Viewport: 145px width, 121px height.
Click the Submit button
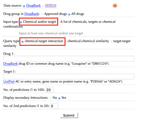[x=69, y=115]
